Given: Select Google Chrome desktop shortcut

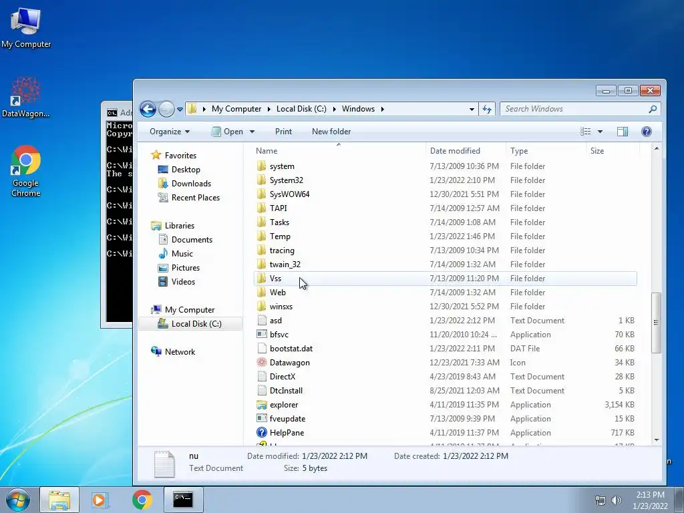Looking at the screenshot, I should click(x=26, y=171).
